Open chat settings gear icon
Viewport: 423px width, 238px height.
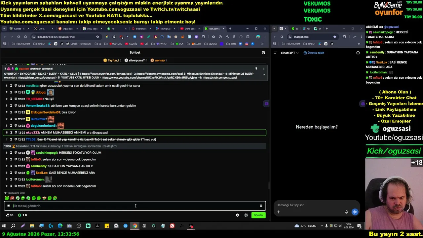[x=237, y=215]
